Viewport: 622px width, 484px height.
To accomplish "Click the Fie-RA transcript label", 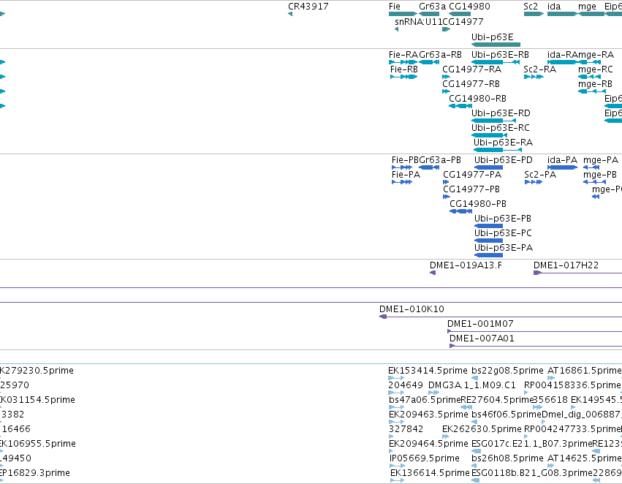I will click(x=403, y=55).
